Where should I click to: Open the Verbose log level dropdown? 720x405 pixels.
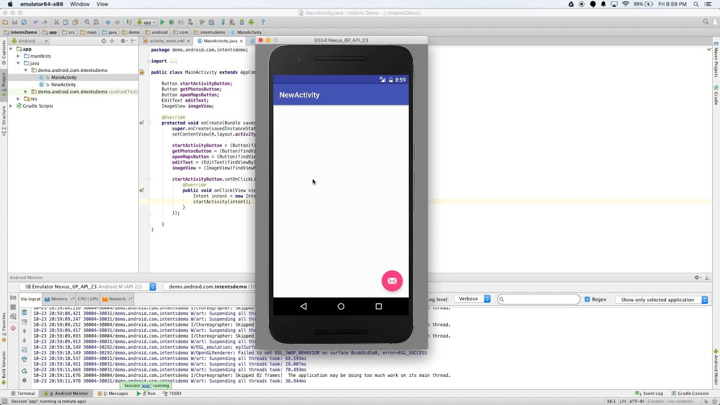(473, 299)
